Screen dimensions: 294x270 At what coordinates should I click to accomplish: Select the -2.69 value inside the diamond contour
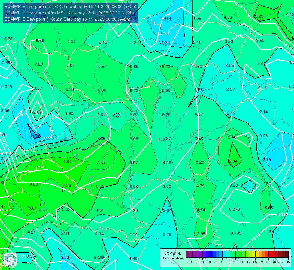click(x=37, y=112)
